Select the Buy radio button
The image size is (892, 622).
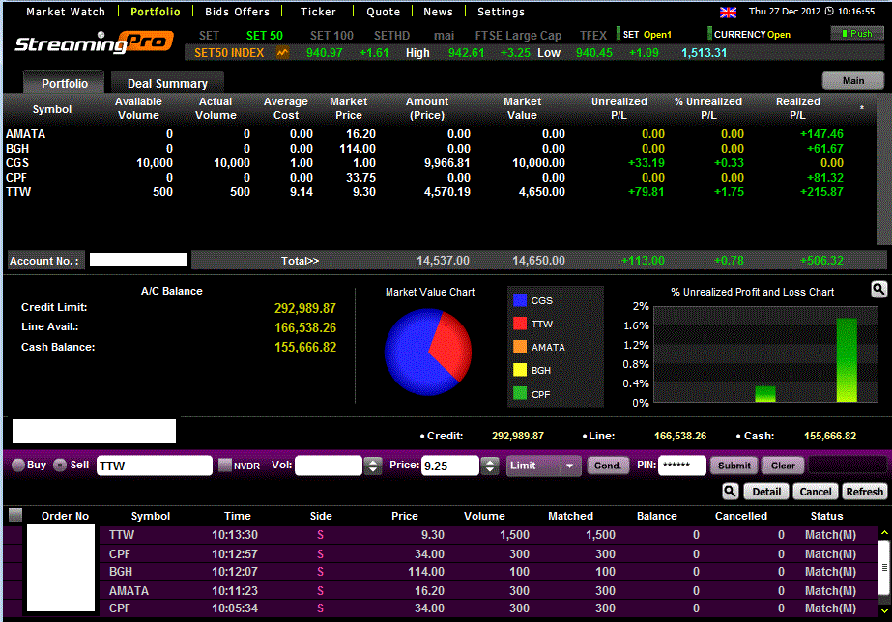click(x=17, y=466)
